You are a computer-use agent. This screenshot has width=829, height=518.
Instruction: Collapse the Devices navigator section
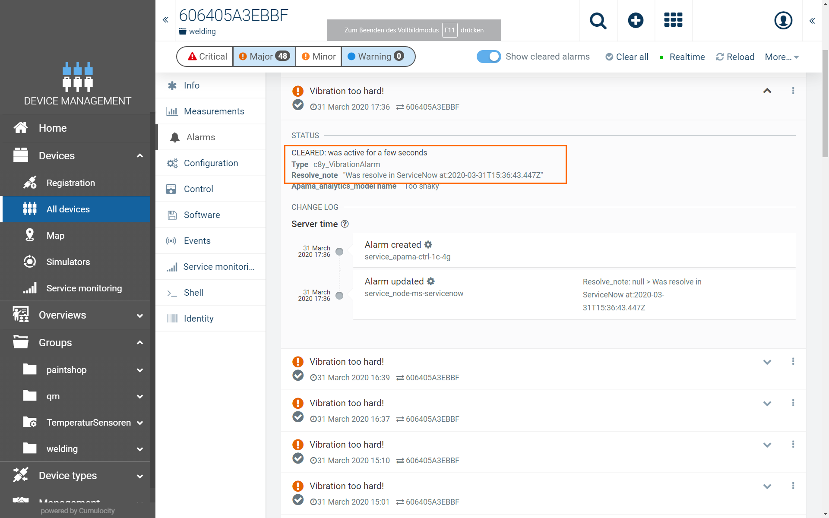pos(140,156)
